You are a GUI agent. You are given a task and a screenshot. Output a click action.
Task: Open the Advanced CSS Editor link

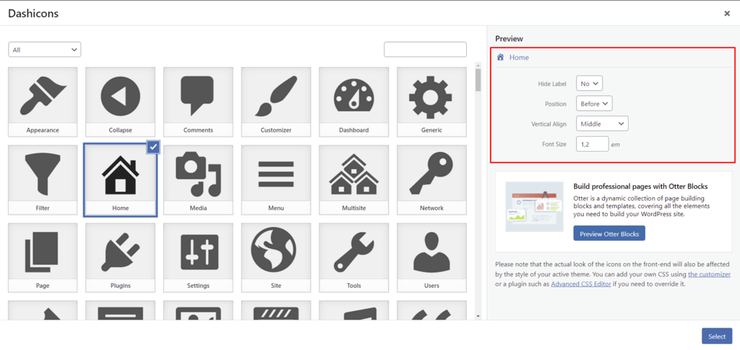581,284
